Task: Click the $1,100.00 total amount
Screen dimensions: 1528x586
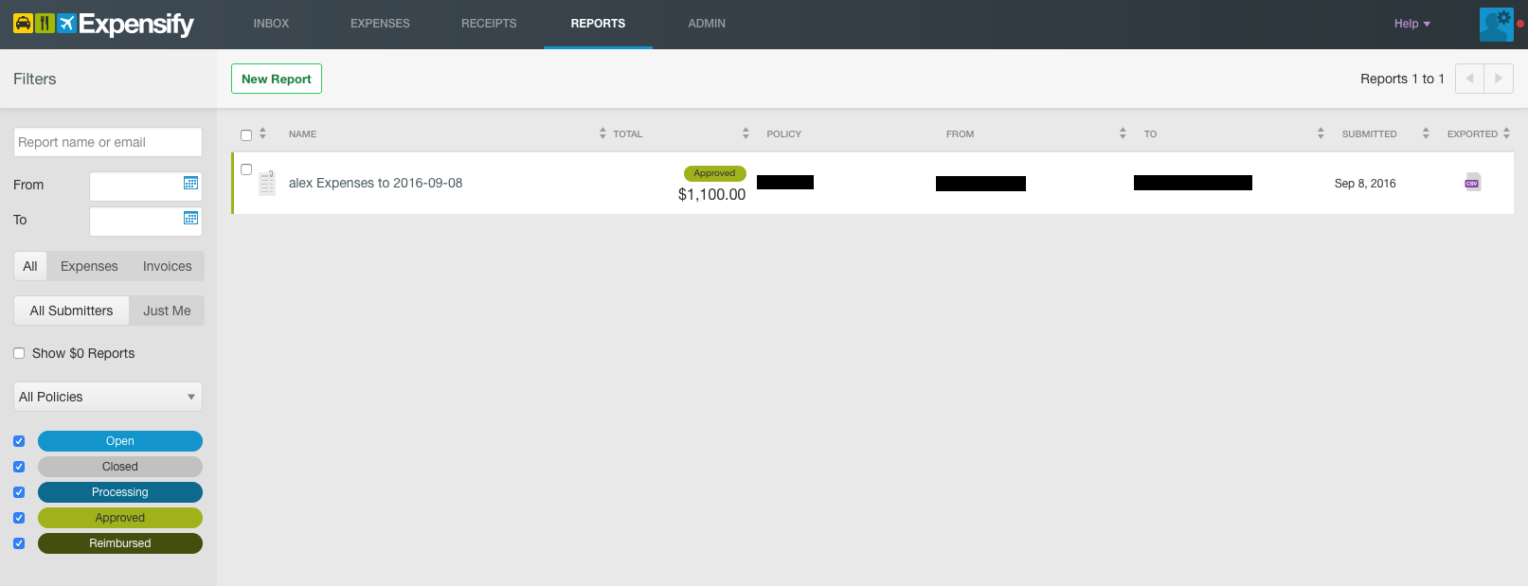Action: pos(711,194)
